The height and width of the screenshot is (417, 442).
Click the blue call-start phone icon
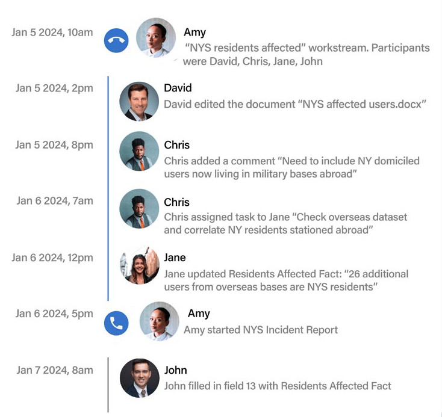[116, 323]
